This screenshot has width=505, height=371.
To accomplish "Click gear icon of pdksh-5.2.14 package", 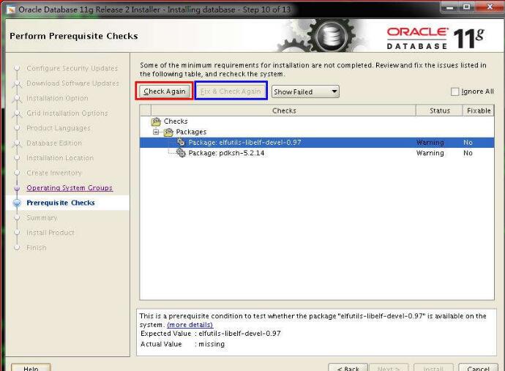I will click(181, 153).
